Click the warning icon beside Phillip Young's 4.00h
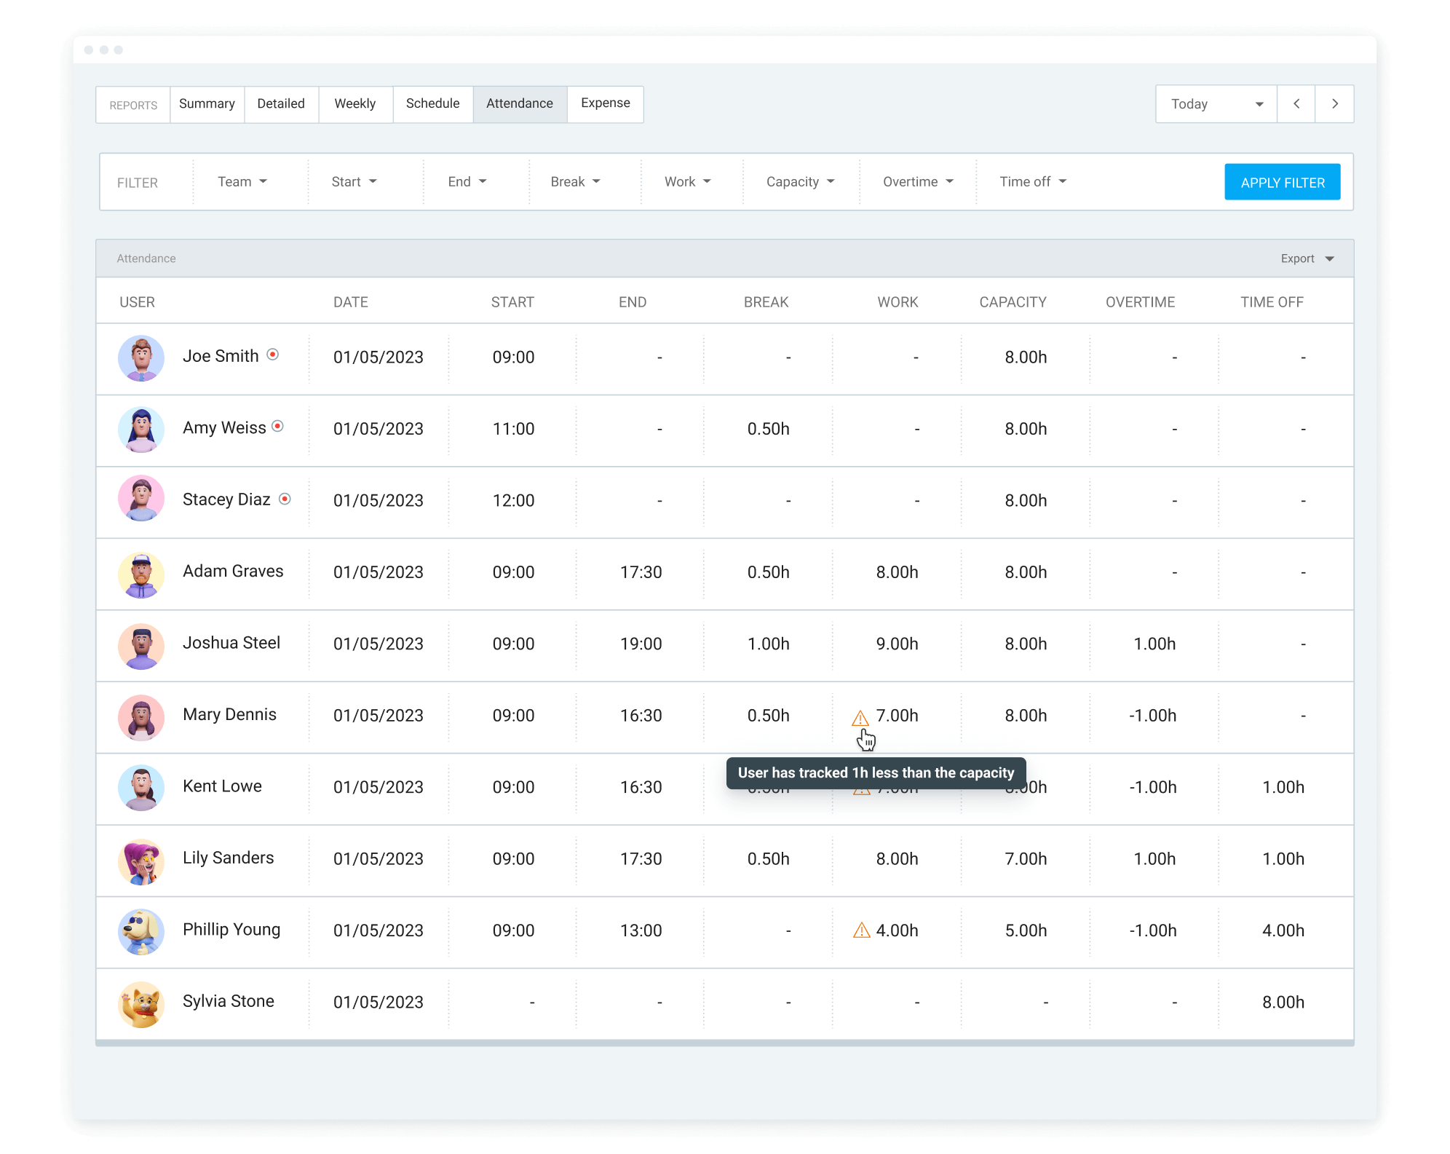 (863, 931)
